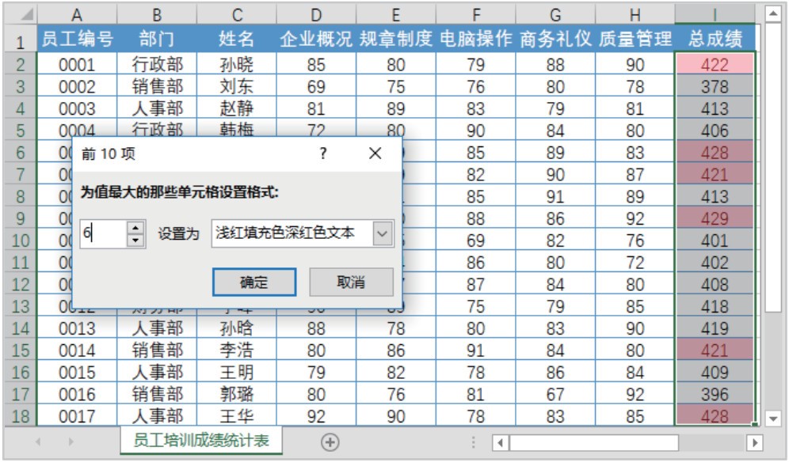The image size is (789, 462).
Task: Select column I header
Action: coord(715,14)
